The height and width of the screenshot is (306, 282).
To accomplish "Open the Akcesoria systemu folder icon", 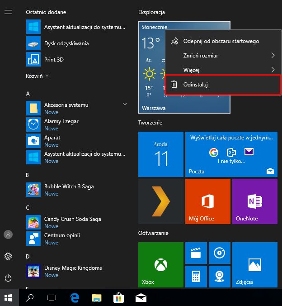I will pos(33,108).
